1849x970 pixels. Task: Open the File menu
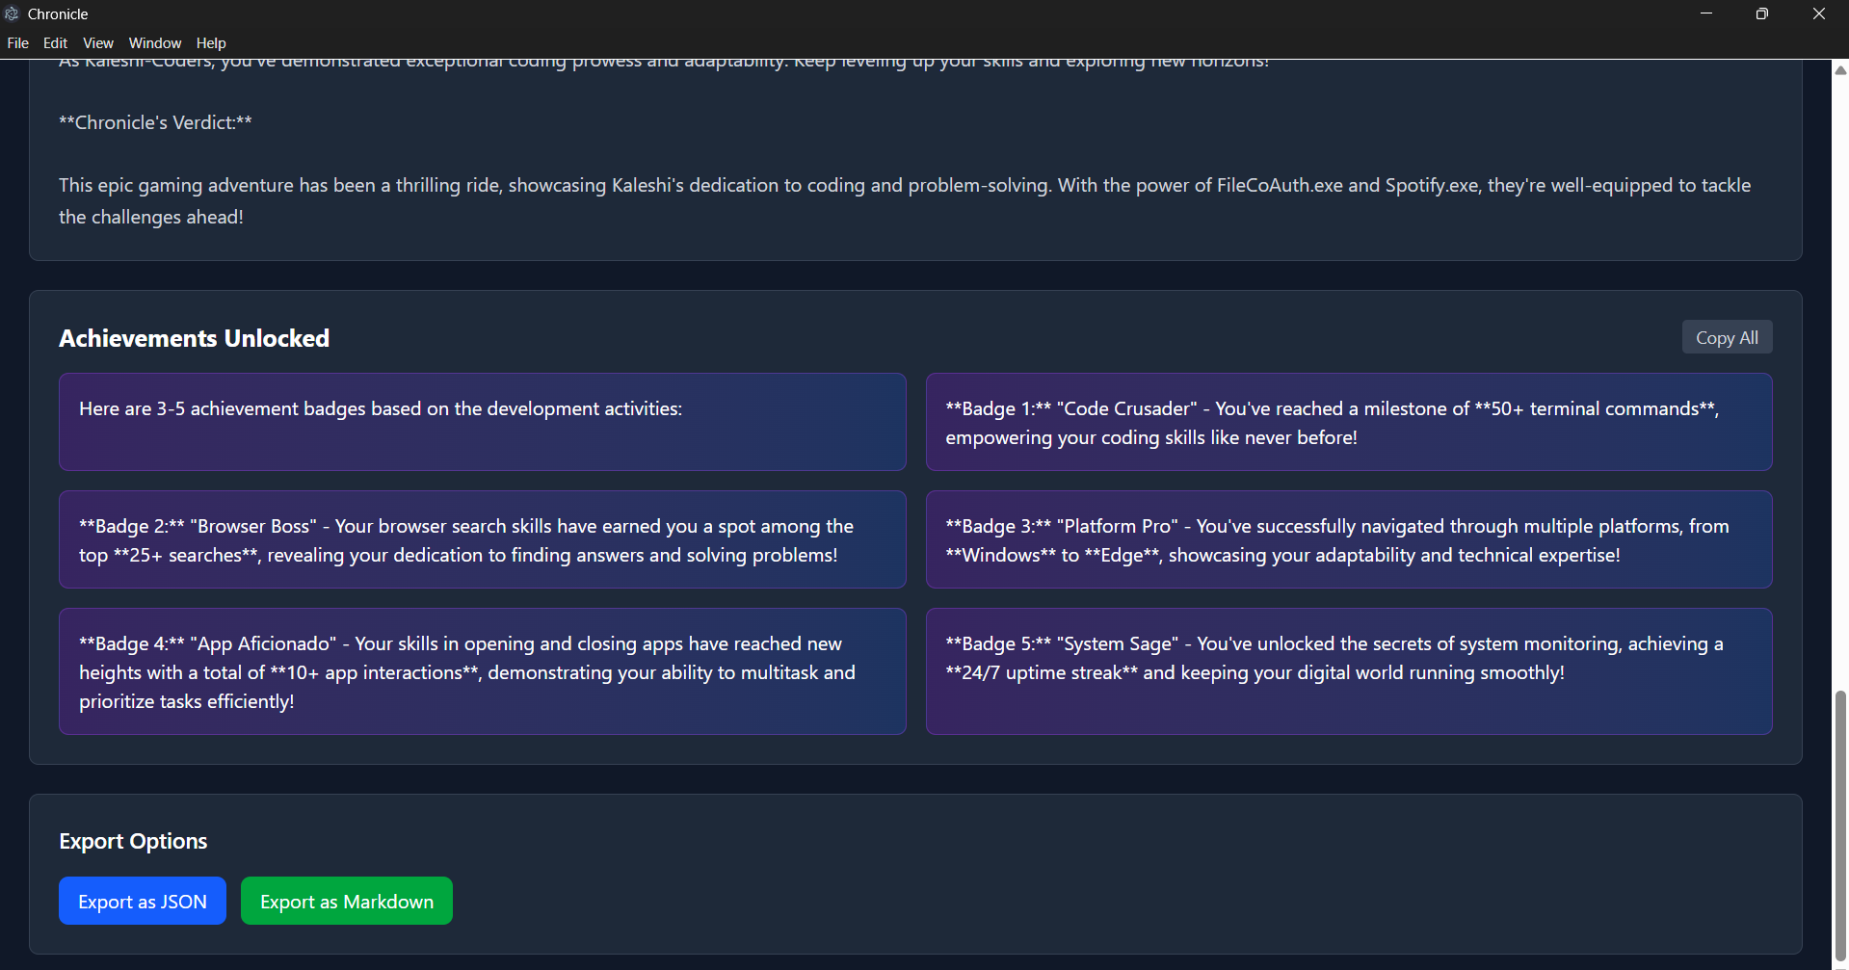tap(17, 42)
